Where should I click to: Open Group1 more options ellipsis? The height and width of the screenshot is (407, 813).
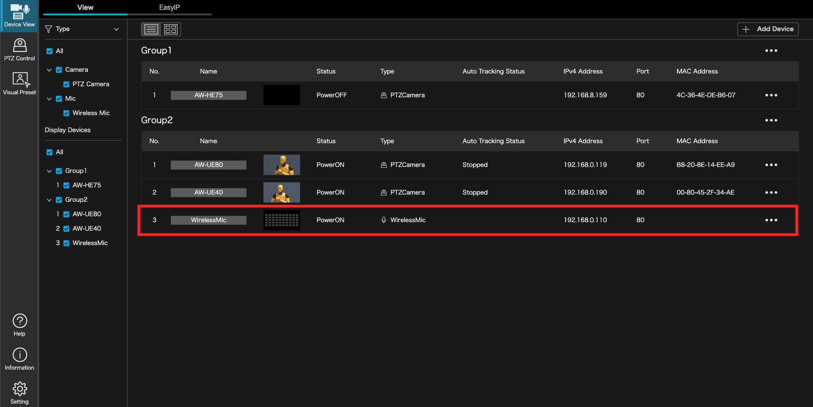pos(771,51)
